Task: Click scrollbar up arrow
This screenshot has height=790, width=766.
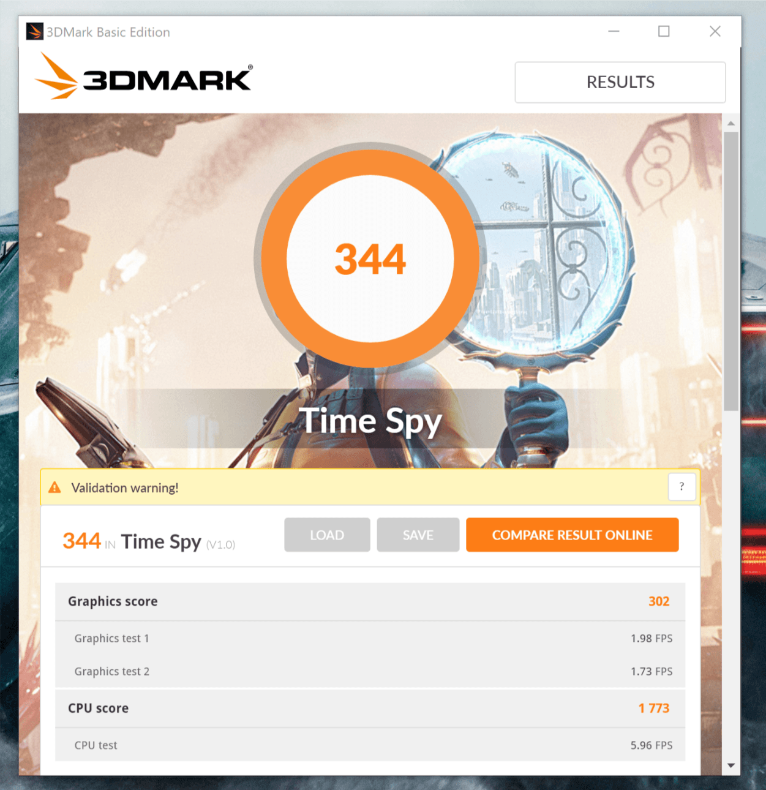Action: [x=730, y=123]
